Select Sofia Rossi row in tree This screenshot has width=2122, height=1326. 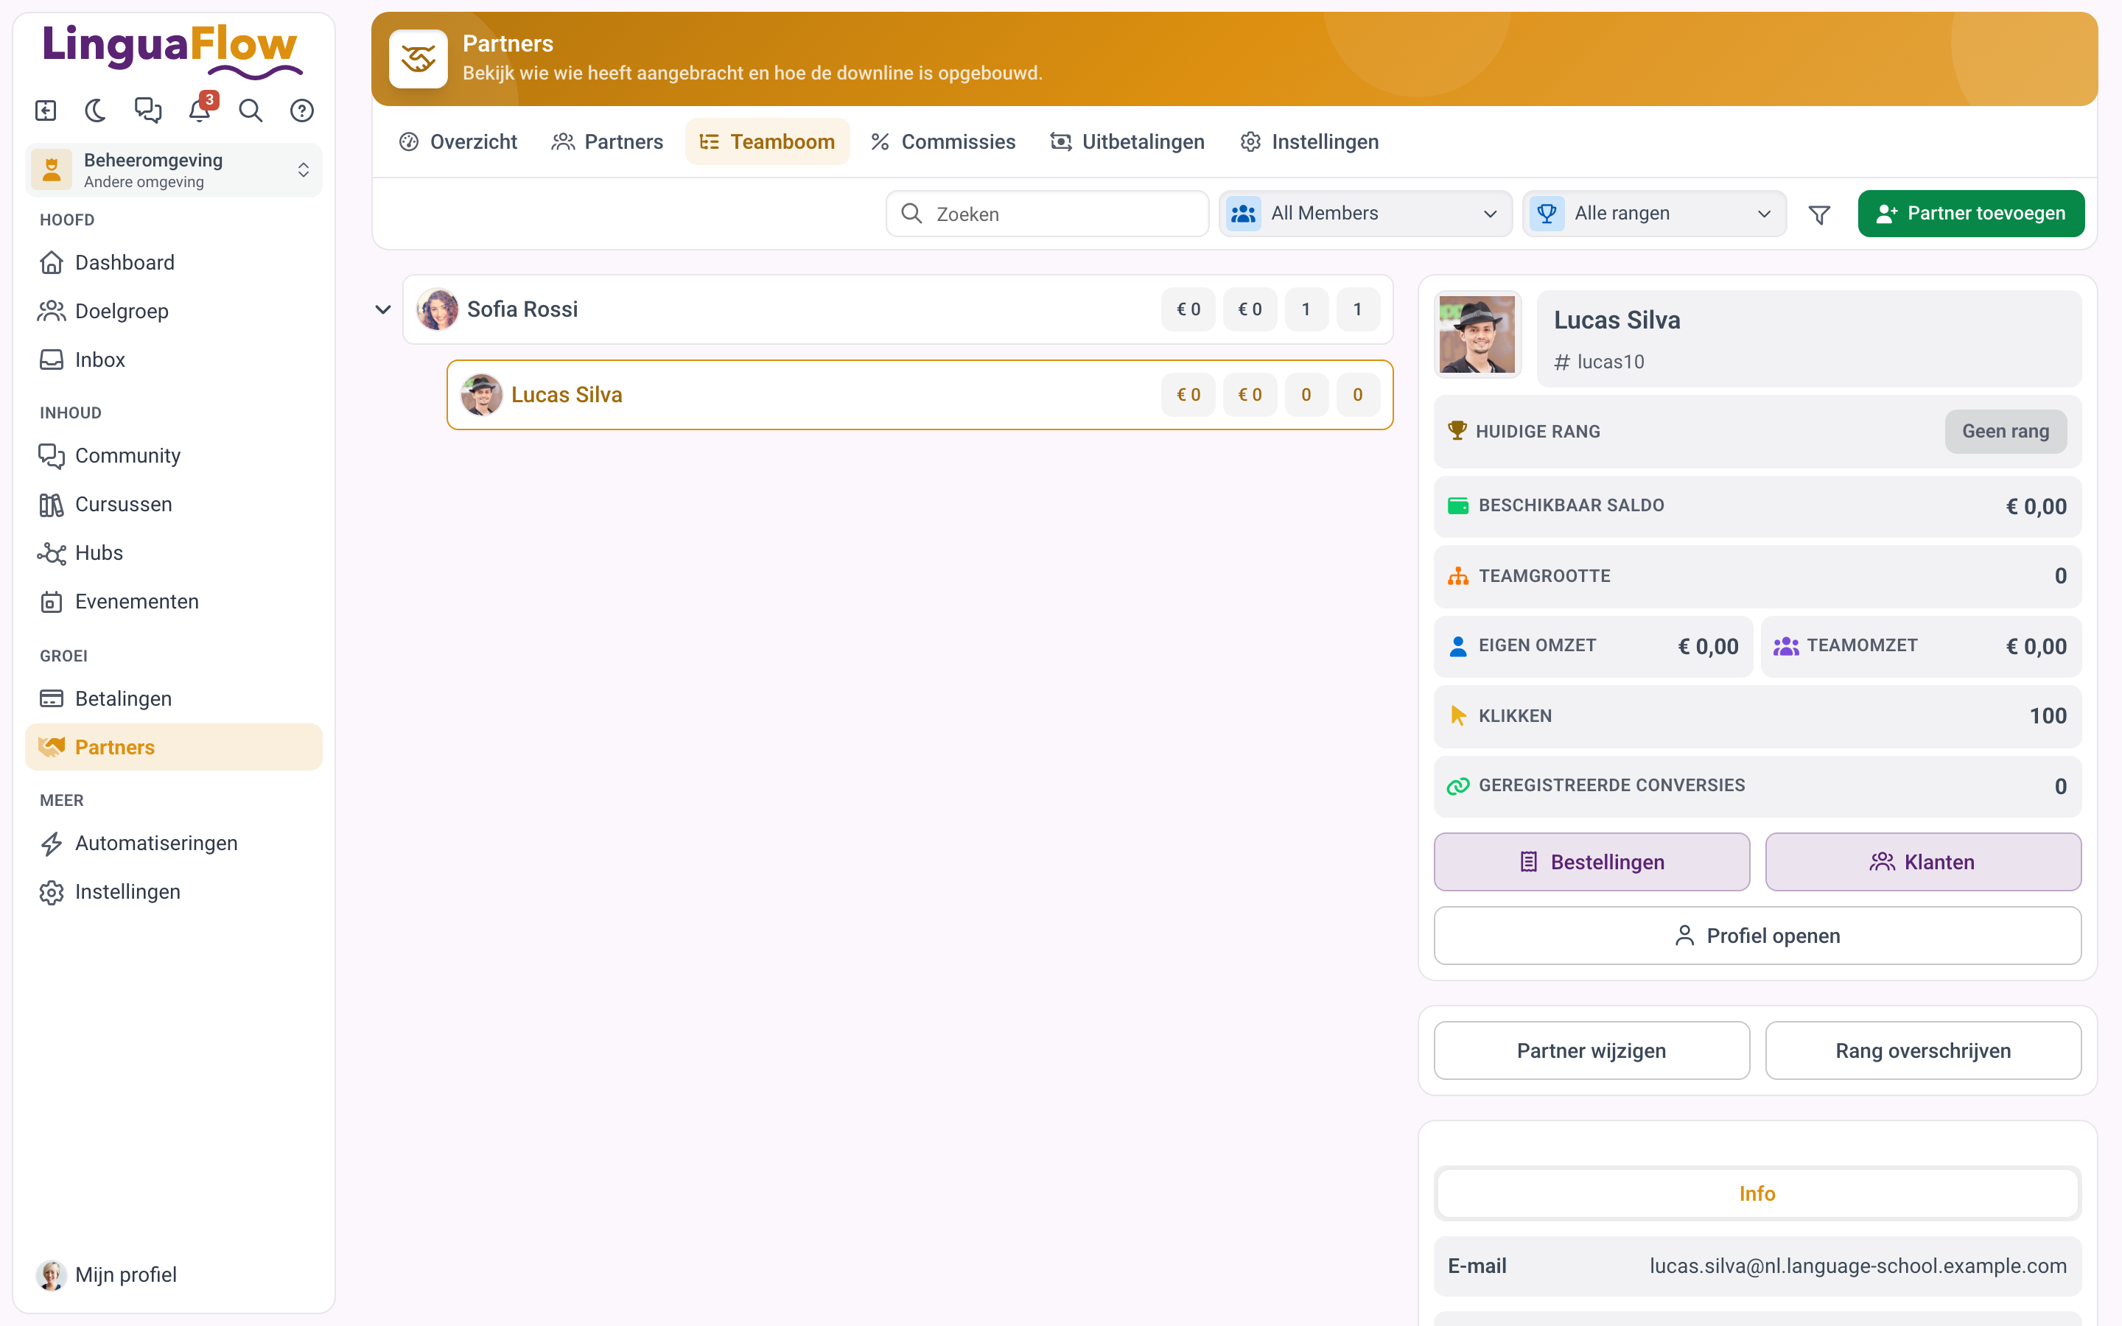(x=898, y=309)
